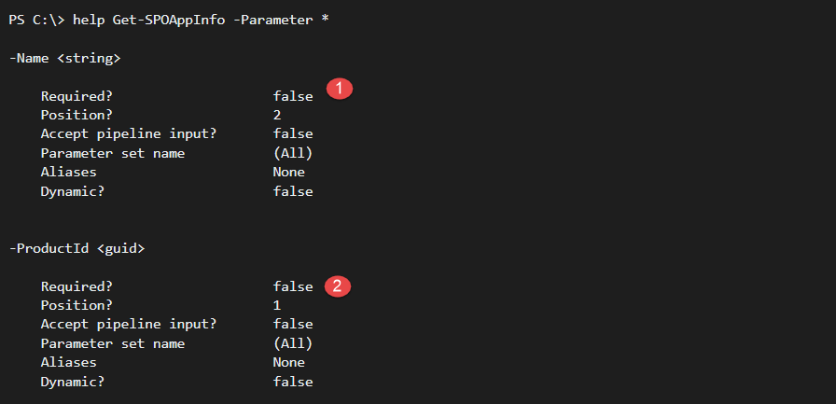The height and width of the screenshot is (404, 836).
Task: Click Dynamic? label under -Name
Action: pyautogui.click(x=73, y=191)
